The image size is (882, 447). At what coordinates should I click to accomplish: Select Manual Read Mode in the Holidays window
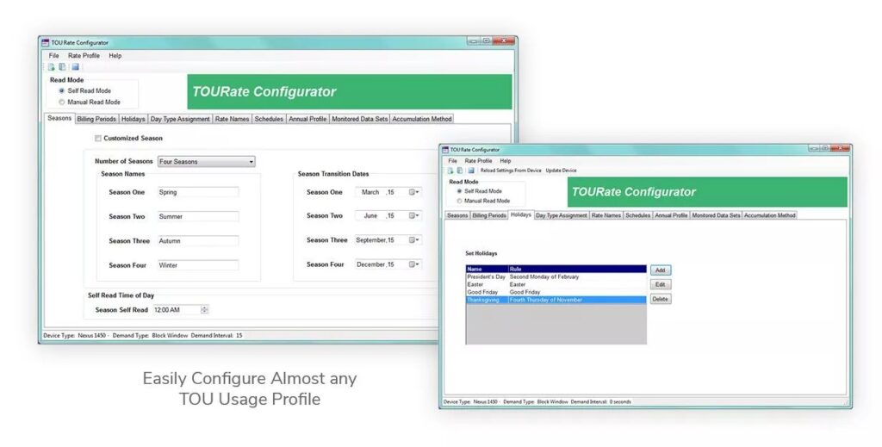pos(460,201)
